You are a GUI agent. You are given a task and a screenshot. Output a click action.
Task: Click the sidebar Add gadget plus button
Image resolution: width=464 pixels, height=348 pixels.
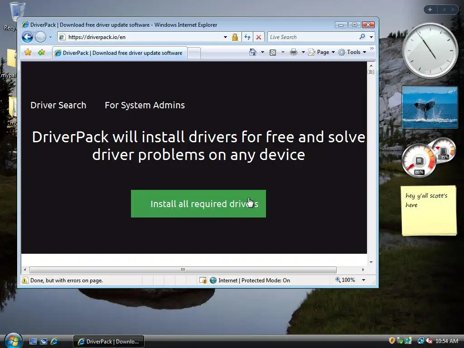pos(430,10)
